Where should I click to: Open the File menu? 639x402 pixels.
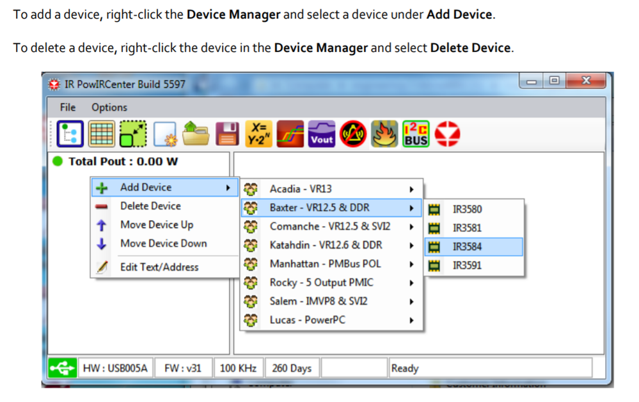(x=68, y=108)
